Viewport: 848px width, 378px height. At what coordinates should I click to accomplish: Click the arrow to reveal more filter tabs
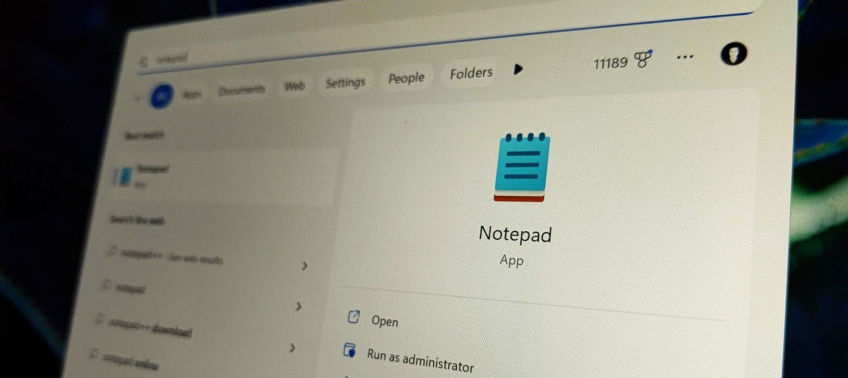point(518,69)
